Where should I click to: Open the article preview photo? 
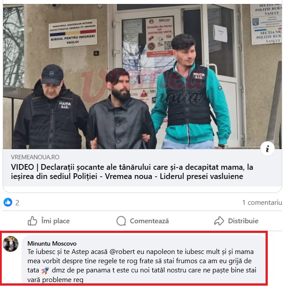point(142,77)
